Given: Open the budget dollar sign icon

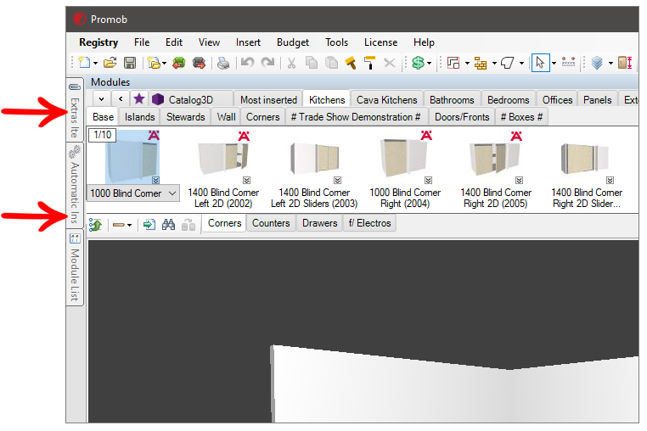Looking at the screenshot, I should click(x=418, y=63).
